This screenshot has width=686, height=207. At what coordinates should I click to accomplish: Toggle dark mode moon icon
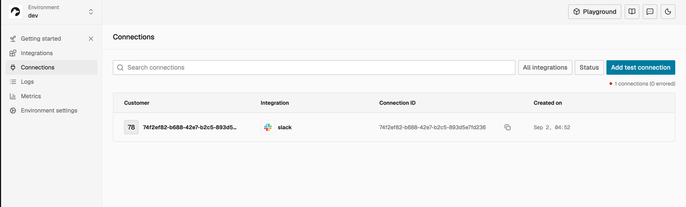coord(668,12)
